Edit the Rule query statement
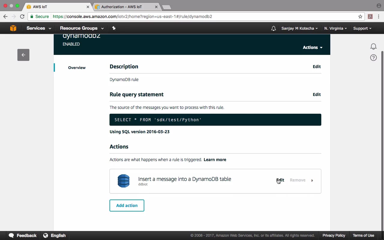 pyautogui.click(x=317, y=94)
